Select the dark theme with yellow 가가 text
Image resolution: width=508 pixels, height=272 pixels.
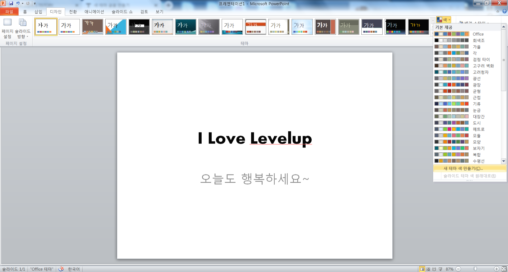[418, 27]
